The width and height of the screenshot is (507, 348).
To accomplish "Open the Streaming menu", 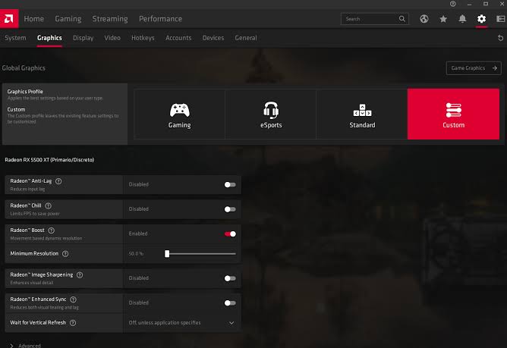I will (x=110, y=19).
